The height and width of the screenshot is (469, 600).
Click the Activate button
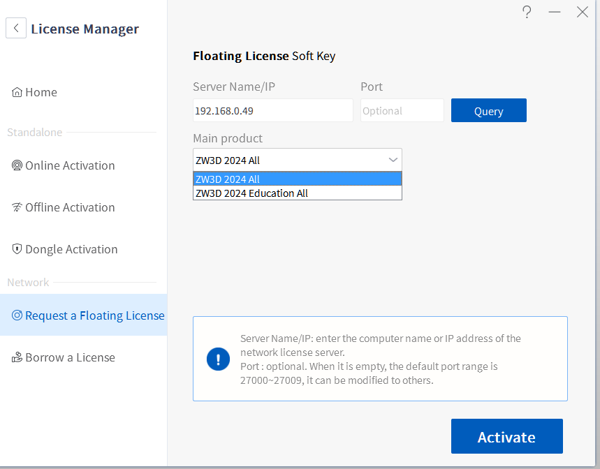506,436
